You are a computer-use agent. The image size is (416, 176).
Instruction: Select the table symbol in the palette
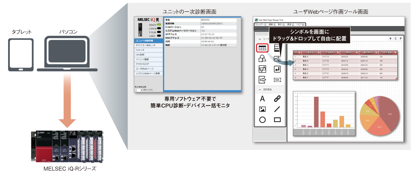pyautogui.click(x=262, y=48)
